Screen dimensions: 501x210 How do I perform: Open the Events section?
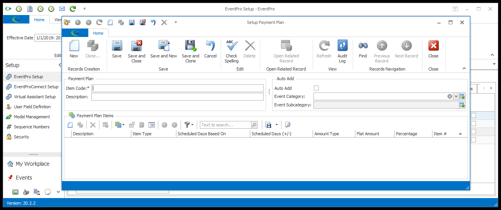[33, 178]
